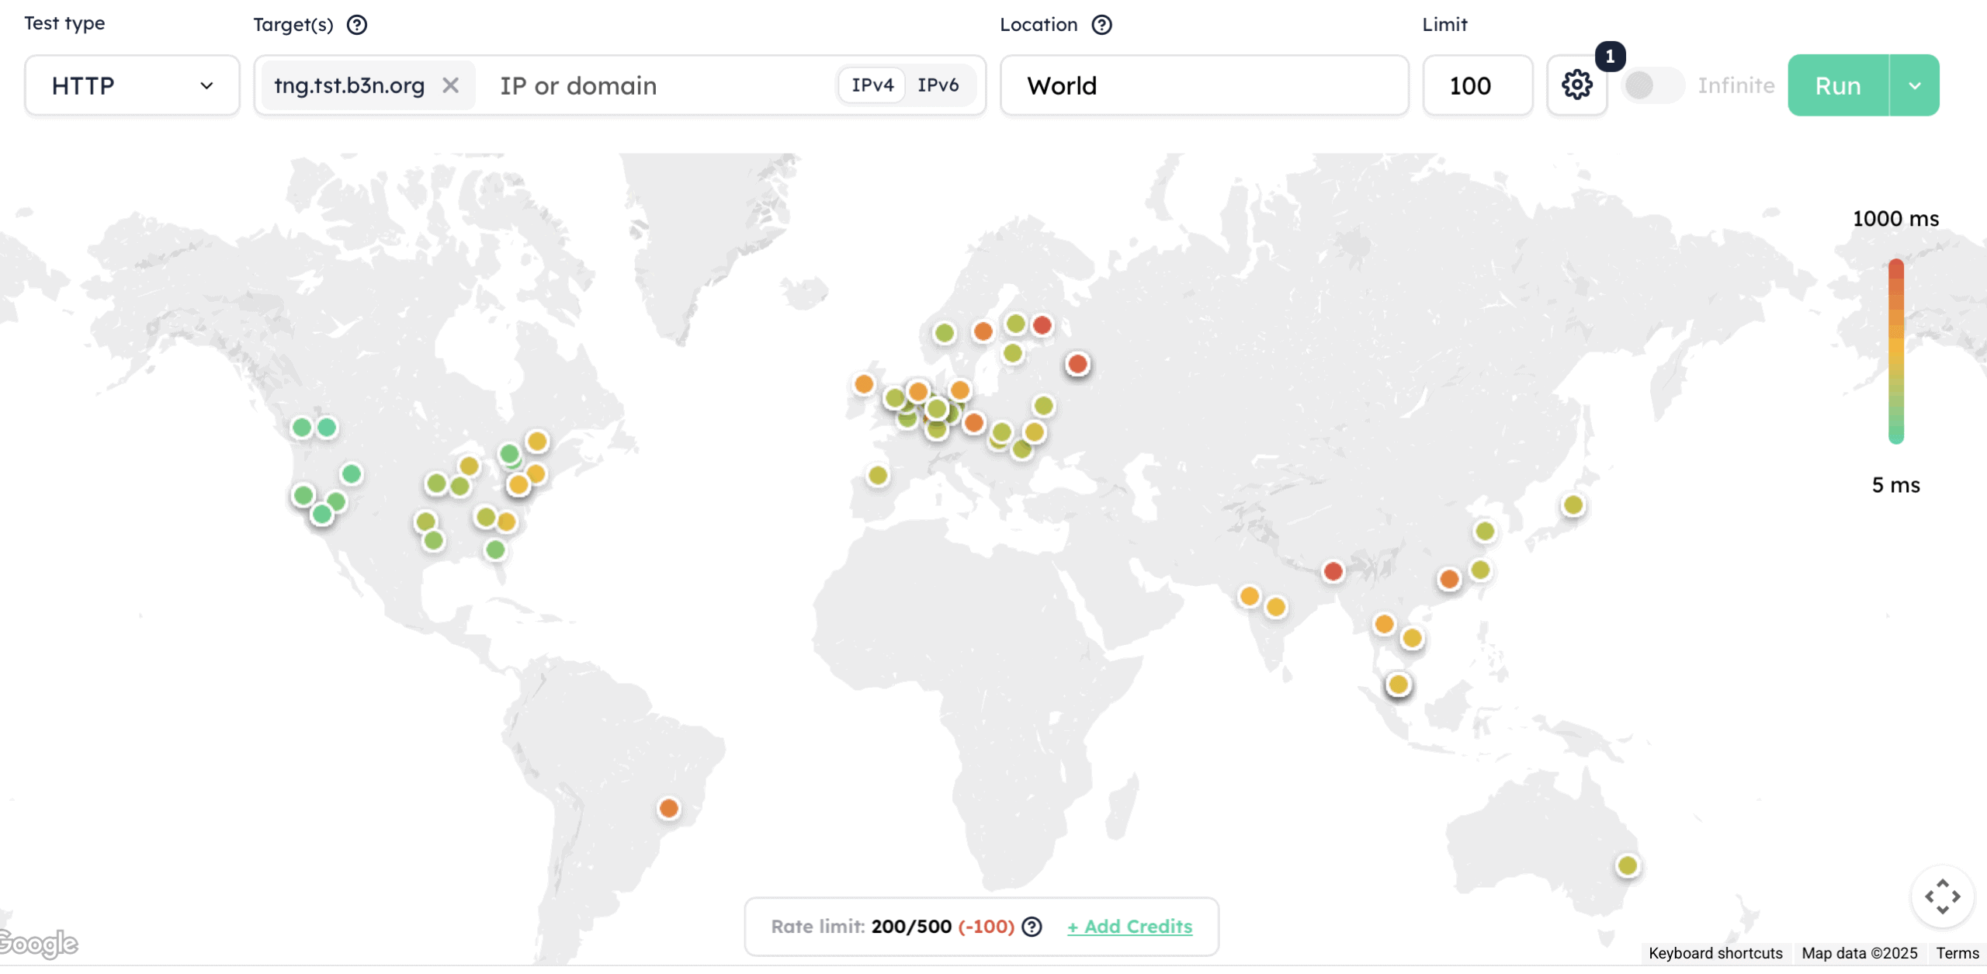Click the latency color scale bar

(1895, 351)
